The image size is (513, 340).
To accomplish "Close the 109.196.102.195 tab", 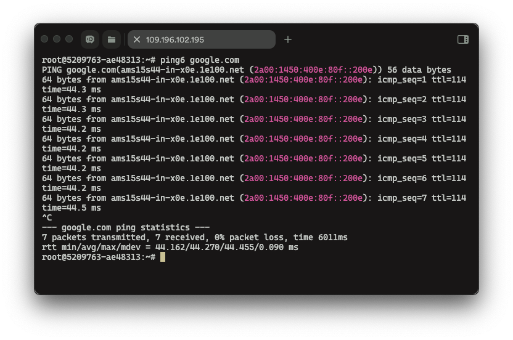I will [x=137, y=39].
